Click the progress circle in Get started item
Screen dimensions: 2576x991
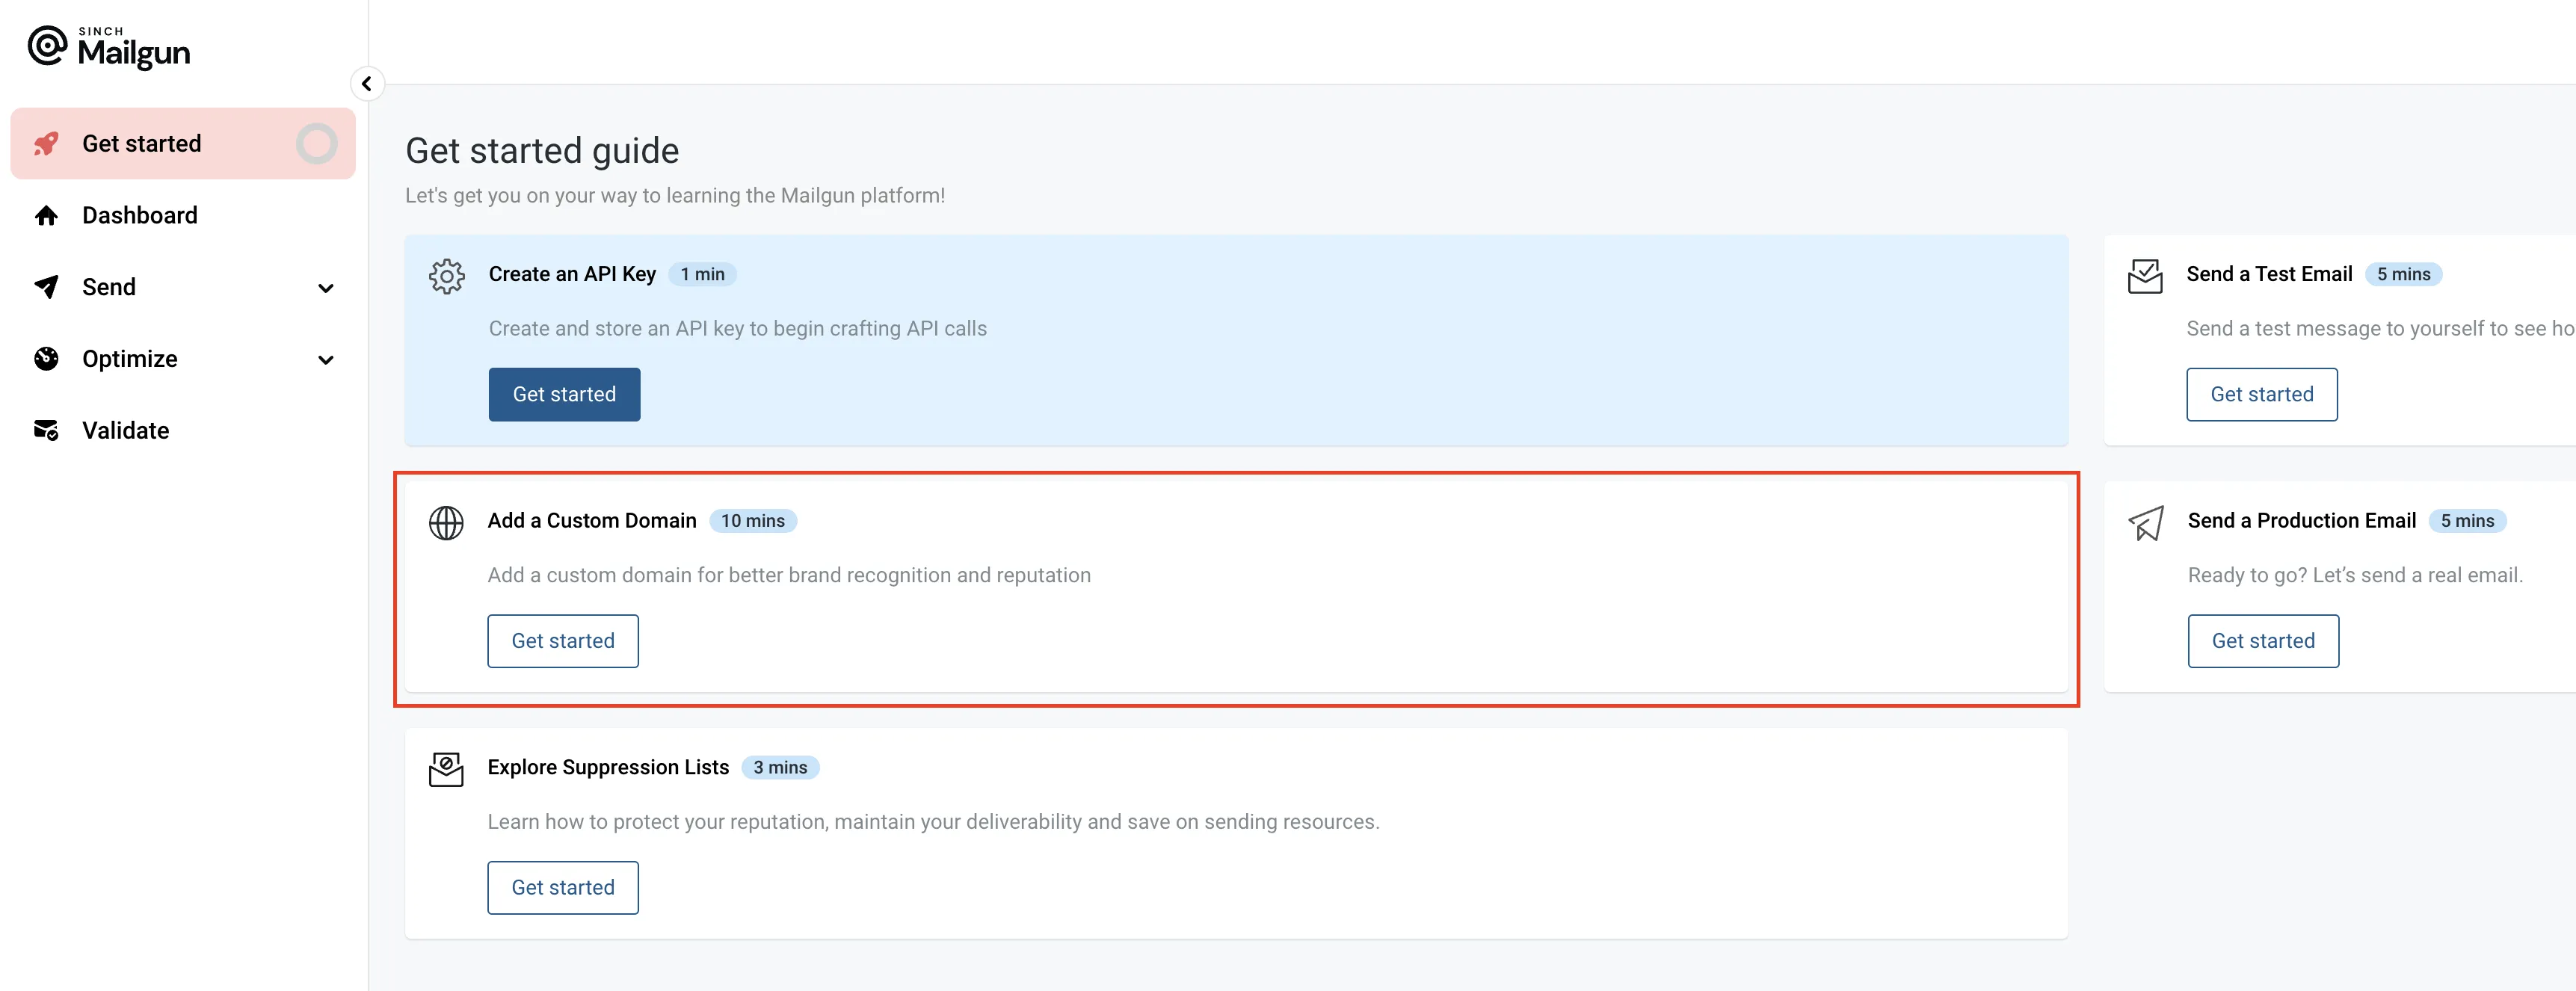tap(317, 144)
